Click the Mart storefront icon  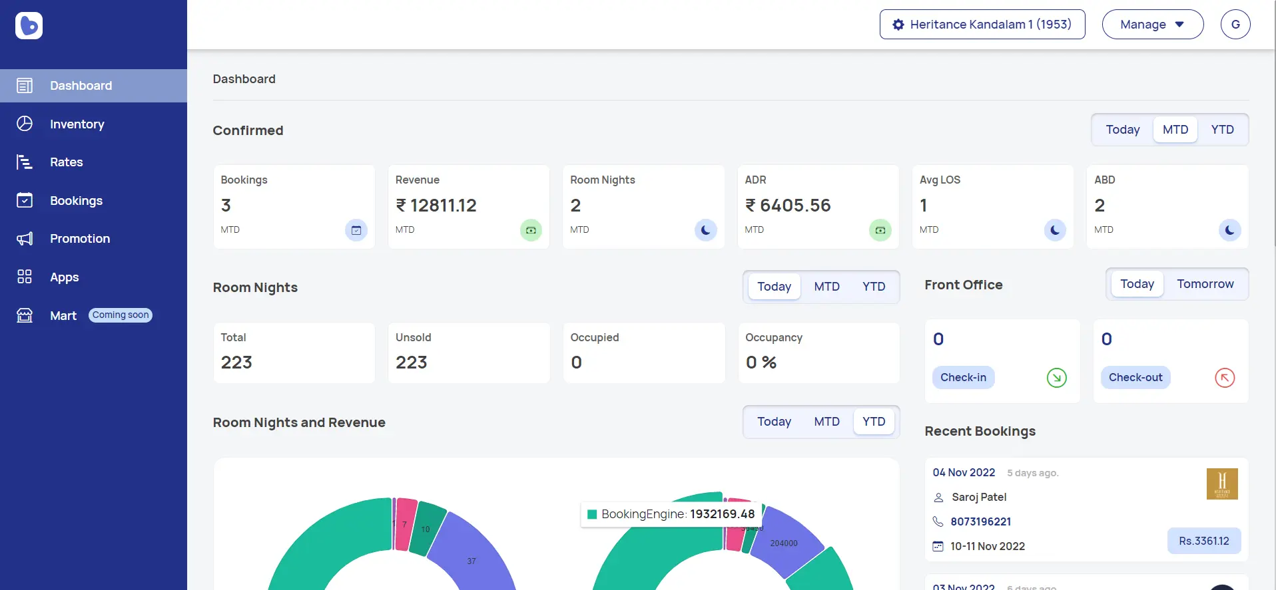25,315
